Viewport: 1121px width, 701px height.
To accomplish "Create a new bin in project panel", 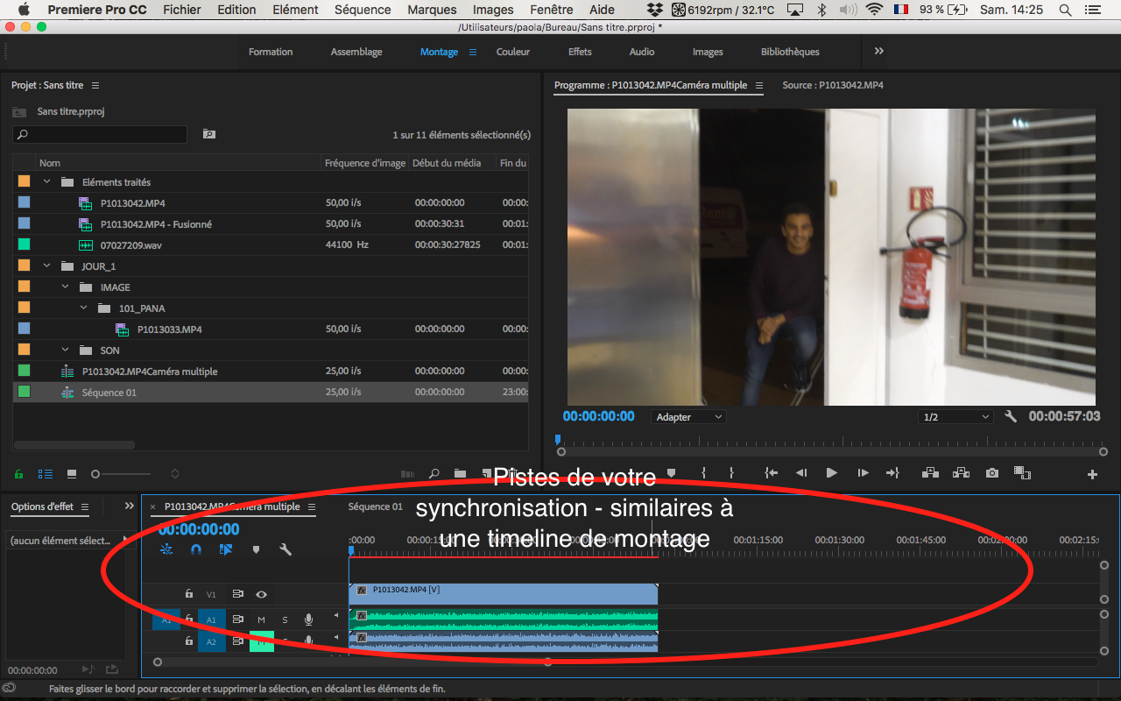I will pyautogui.click(x=460, y=474).
